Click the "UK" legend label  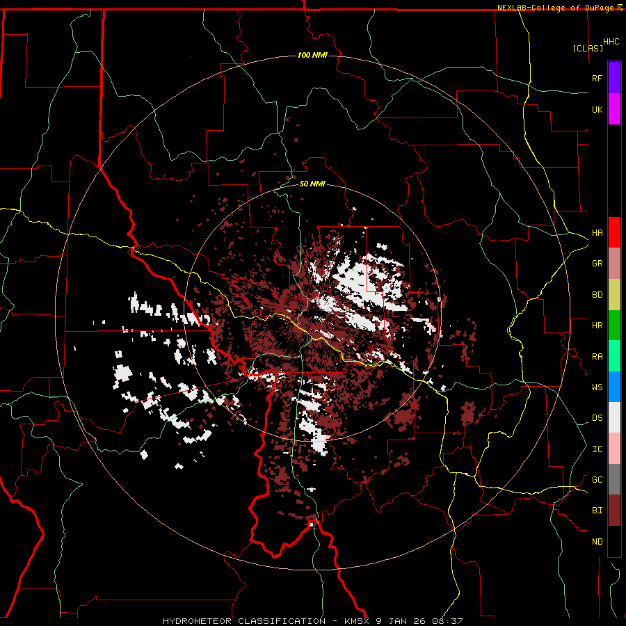[597, 109]
